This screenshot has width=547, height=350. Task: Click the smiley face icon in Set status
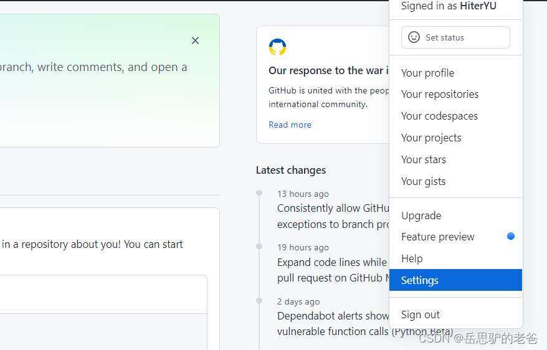pyautogui.click(x=414, y=37)
